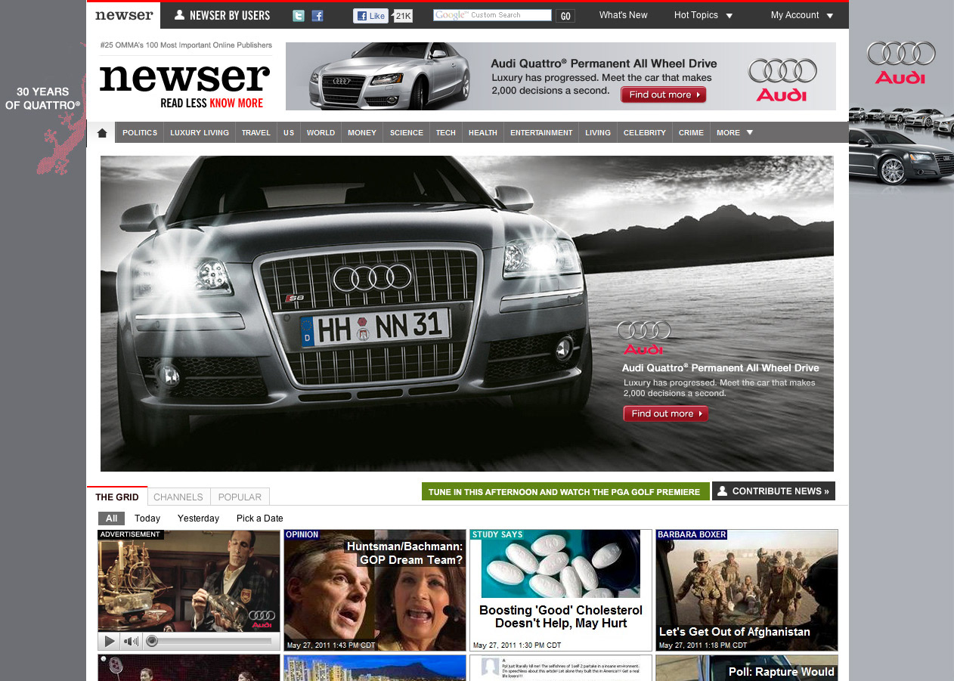Click Find out more in large Audi ad

click(x=666, y=413)
